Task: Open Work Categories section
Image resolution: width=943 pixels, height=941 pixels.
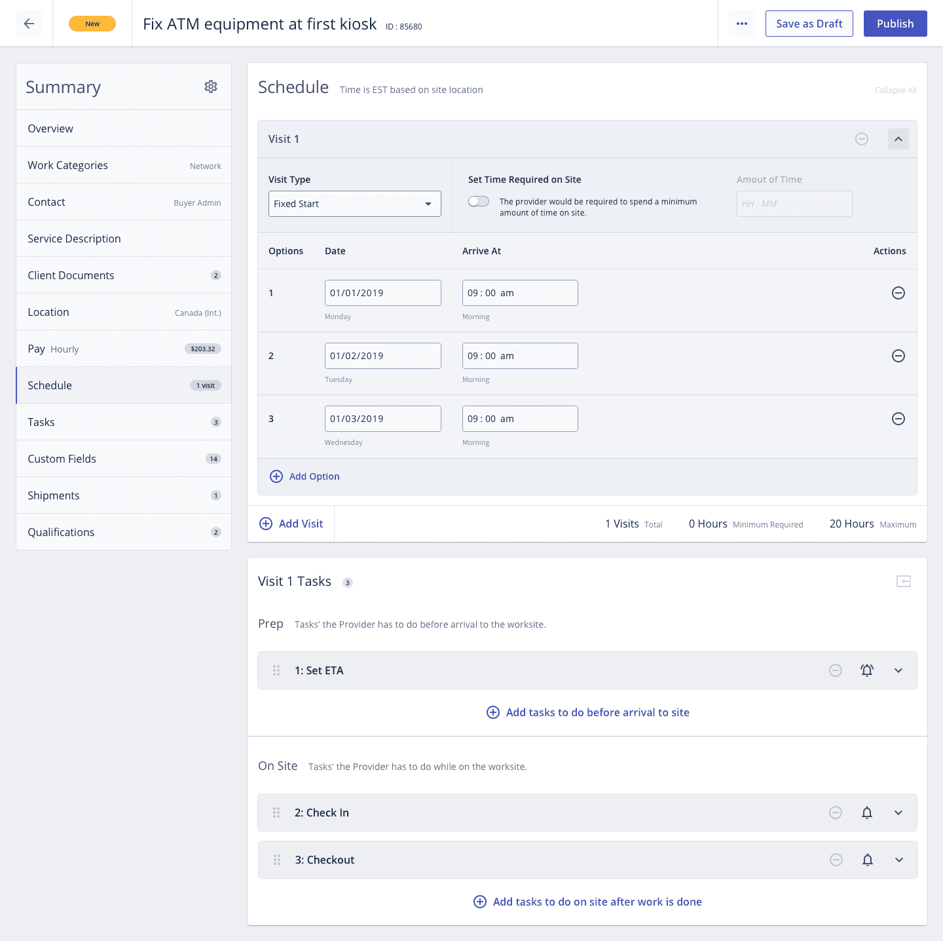Action: click(x=124, y=165)
